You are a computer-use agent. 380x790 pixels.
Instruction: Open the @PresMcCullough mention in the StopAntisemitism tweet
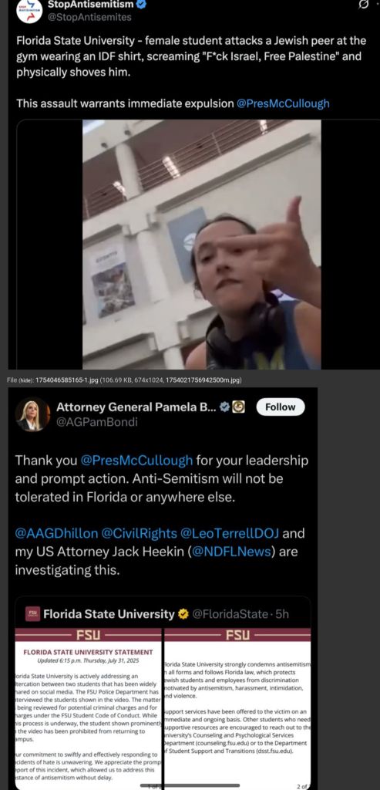(283, 104)
